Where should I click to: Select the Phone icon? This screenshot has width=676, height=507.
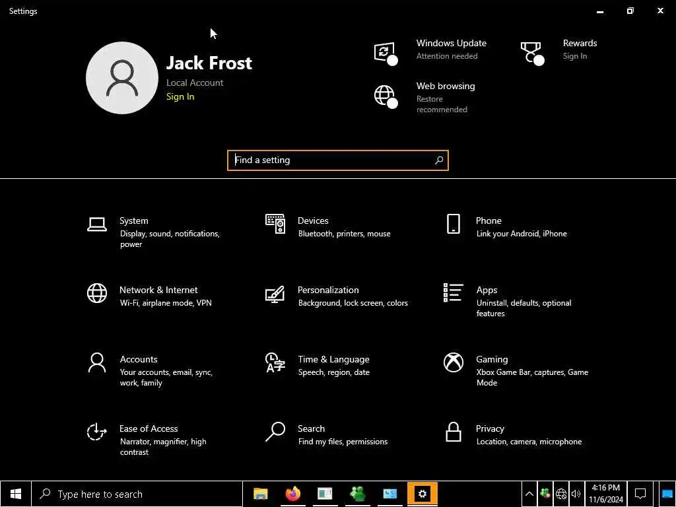tap(453, 224)
